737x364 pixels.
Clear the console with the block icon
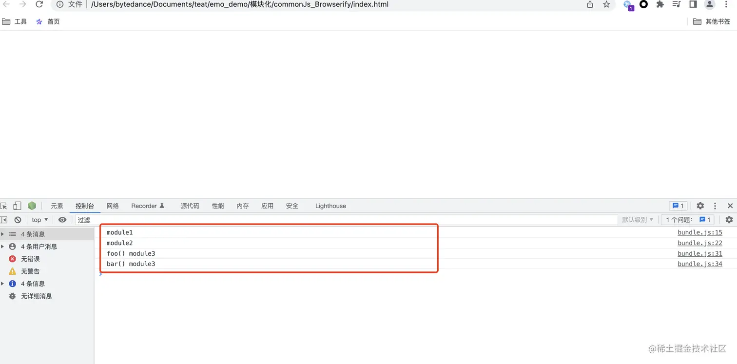pyautogui.click(x=18, y=220)
